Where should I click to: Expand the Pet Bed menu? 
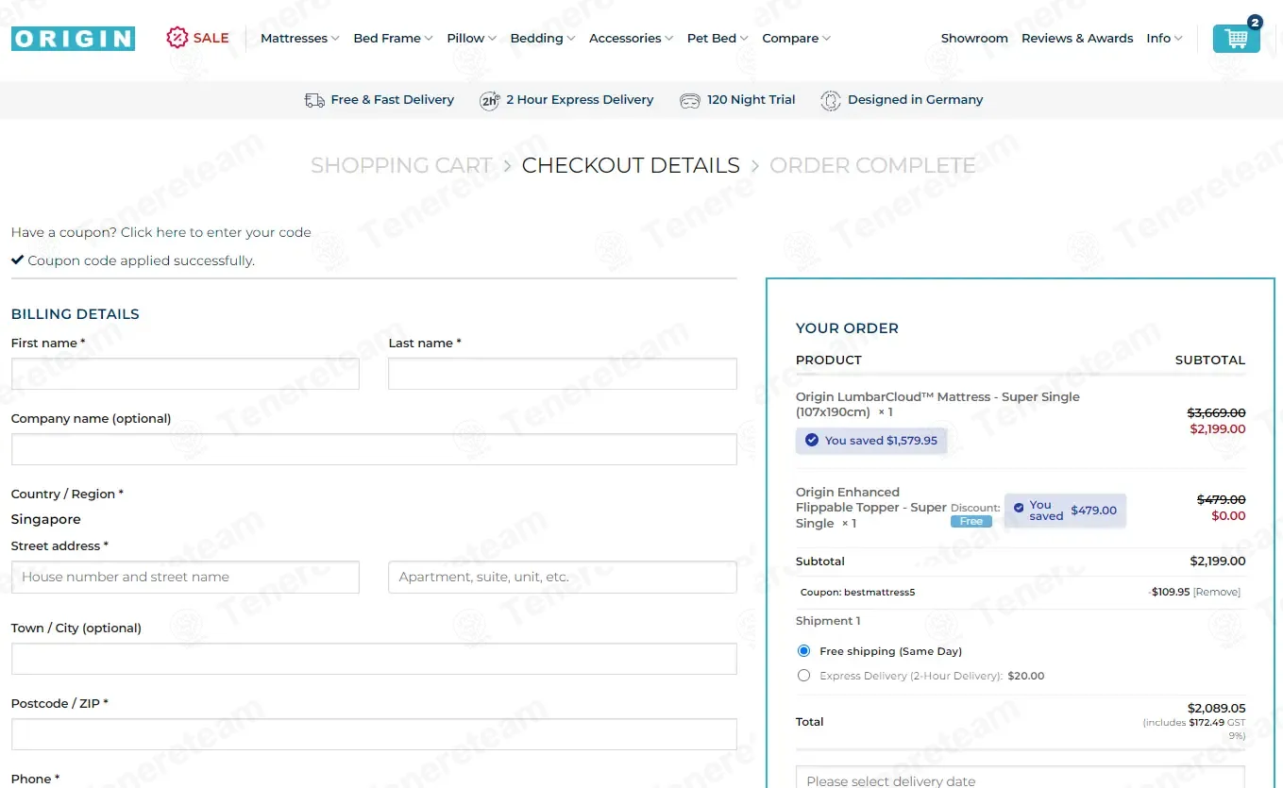717,39
